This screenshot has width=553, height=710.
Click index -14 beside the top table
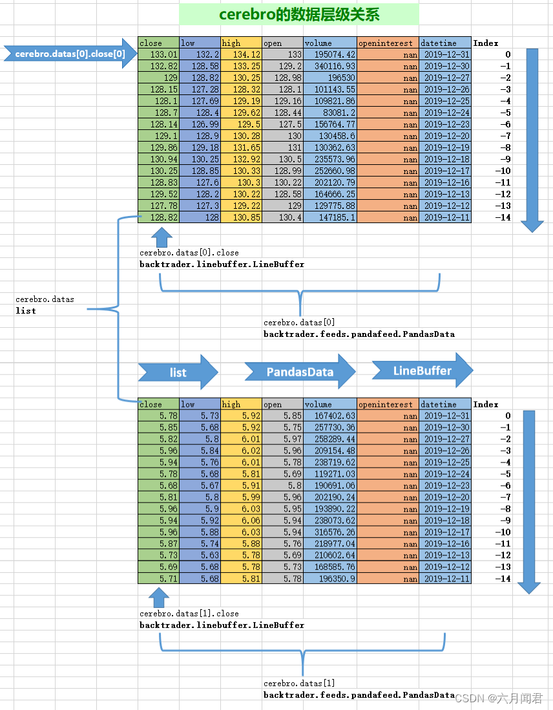(x=503, y=217)
